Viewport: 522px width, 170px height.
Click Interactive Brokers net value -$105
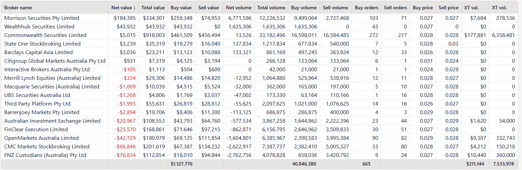(x=129, y=69)
